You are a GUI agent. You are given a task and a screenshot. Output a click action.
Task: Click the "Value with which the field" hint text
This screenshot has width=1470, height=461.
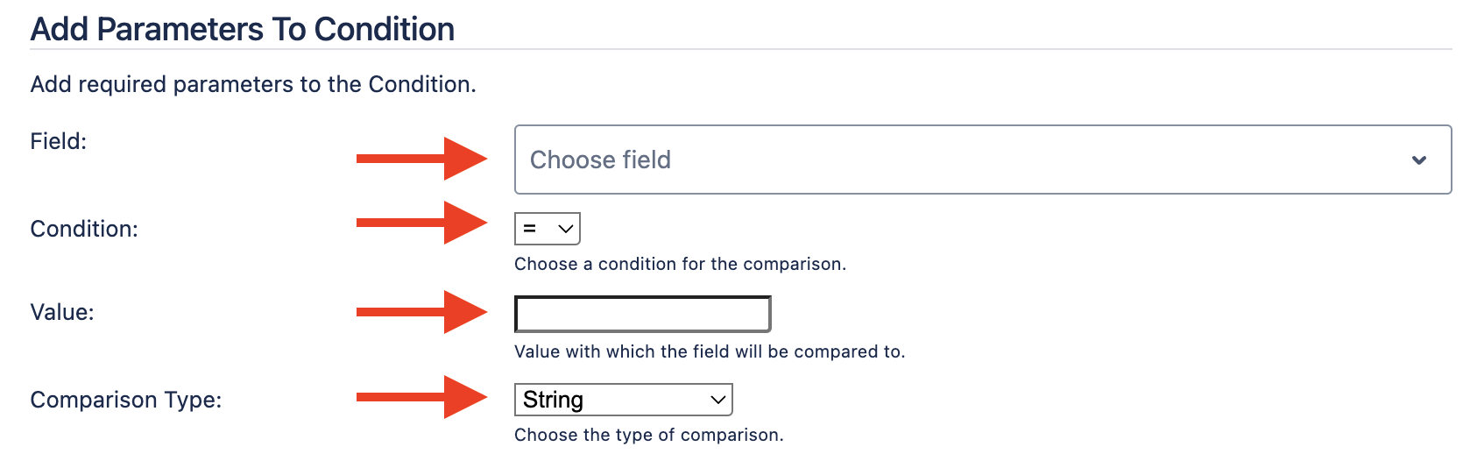pyautogui.click(x=710, y=351)
